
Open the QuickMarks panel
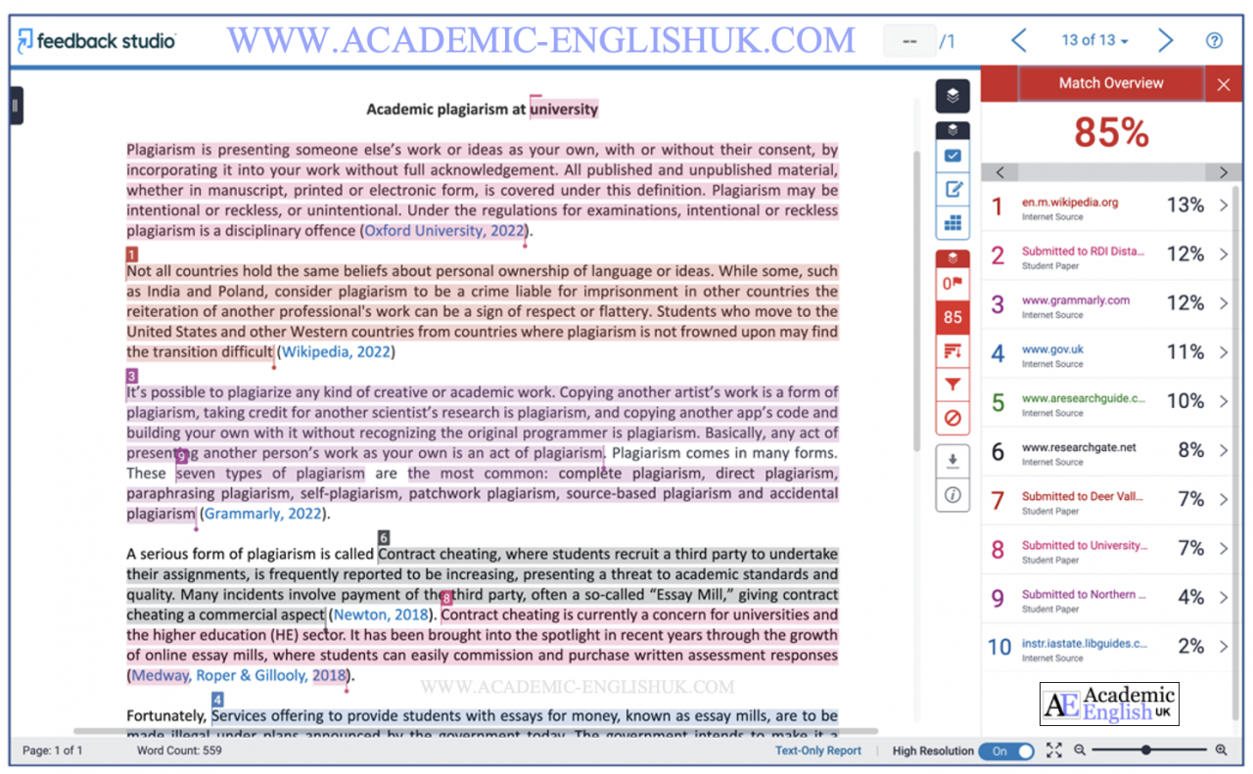[x=952, y=155]
